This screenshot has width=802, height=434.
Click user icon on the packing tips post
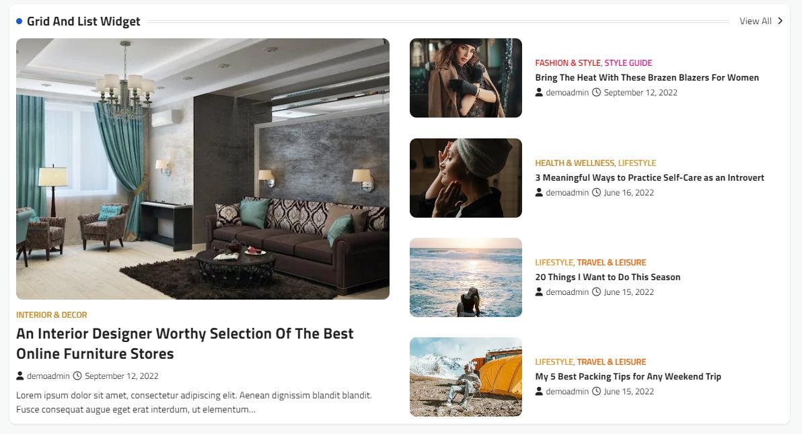539,392
